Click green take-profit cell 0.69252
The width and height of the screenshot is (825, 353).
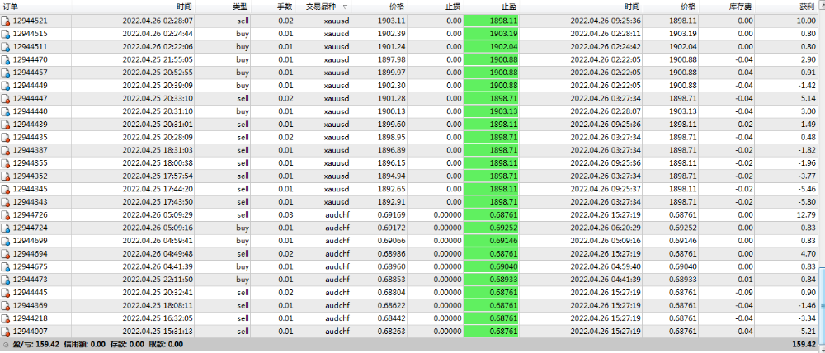[492, 228]
